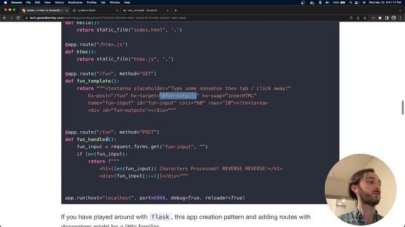Image resolution: width=405 pixels, height=227 pixels.
Task: Click the browser Back arrow
Action: pos(4,18)
